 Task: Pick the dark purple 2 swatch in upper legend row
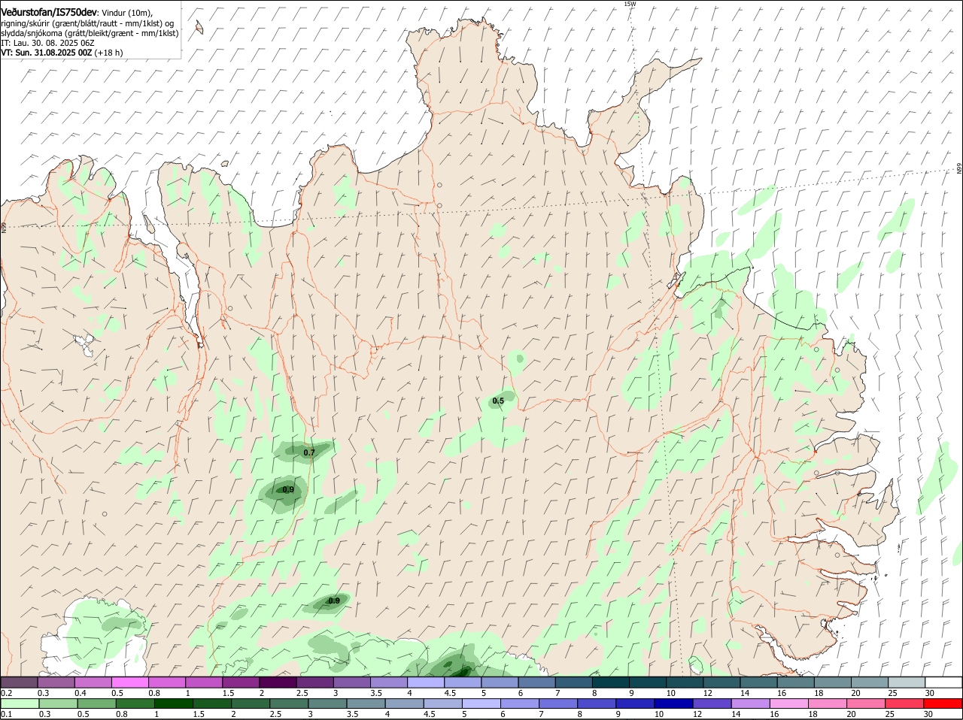pyautogui.click(x=278, y=682)
